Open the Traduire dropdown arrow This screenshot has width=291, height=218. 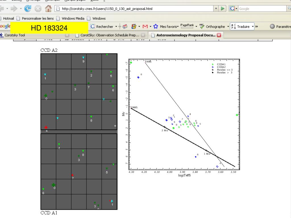[253, 26]
